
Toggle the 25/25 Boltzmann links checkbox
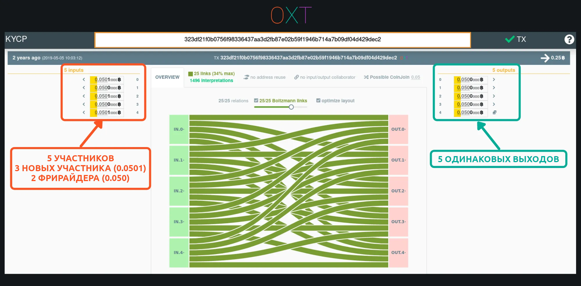(256, 101)
